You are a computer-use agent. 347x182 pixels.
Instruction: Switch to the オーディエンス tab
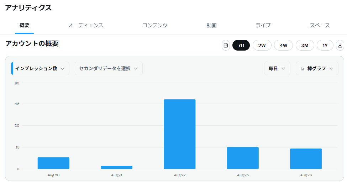click(86, 25)
